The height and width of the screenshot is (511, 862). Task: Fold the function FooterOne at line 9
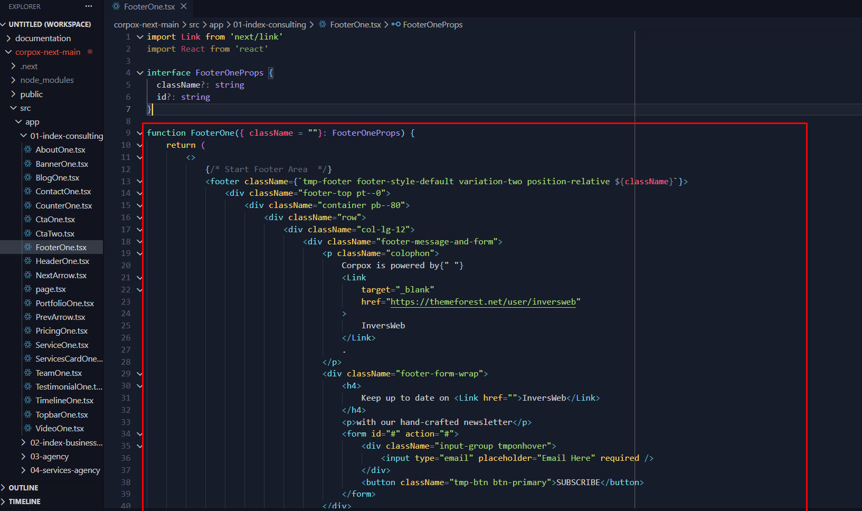click(140, 133)
